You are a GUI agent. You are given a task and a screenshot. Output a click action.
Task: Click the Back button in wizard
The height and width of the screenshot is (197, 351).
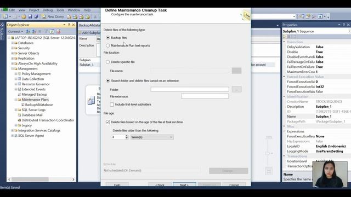coord(160,185)
